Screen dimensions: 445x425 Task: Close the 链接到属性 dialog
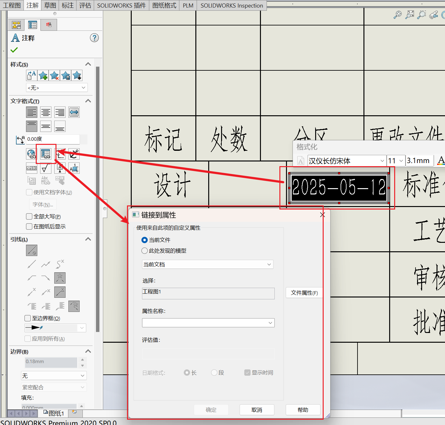(323, 215)
